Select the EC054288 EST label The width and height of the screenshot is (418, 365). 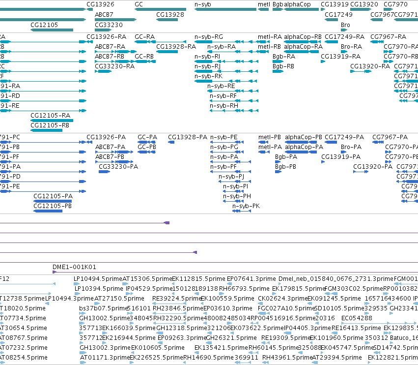coord(357,318)
